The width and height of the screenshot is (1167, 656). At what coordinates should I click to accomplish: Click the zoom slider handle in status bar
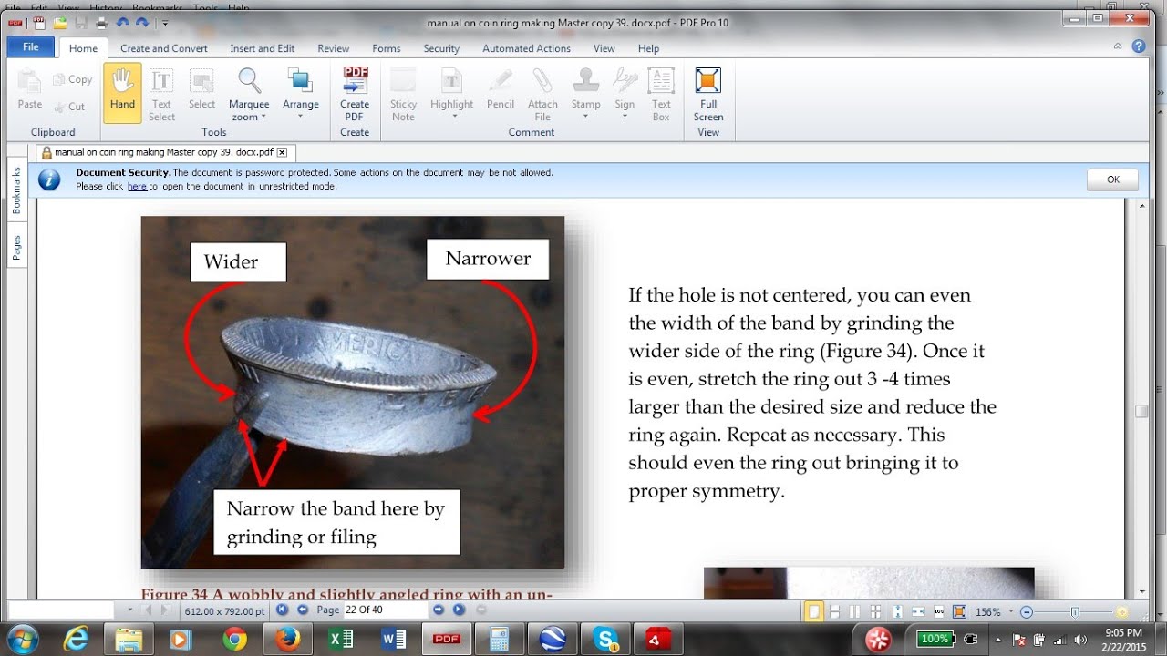[1076, 612]
